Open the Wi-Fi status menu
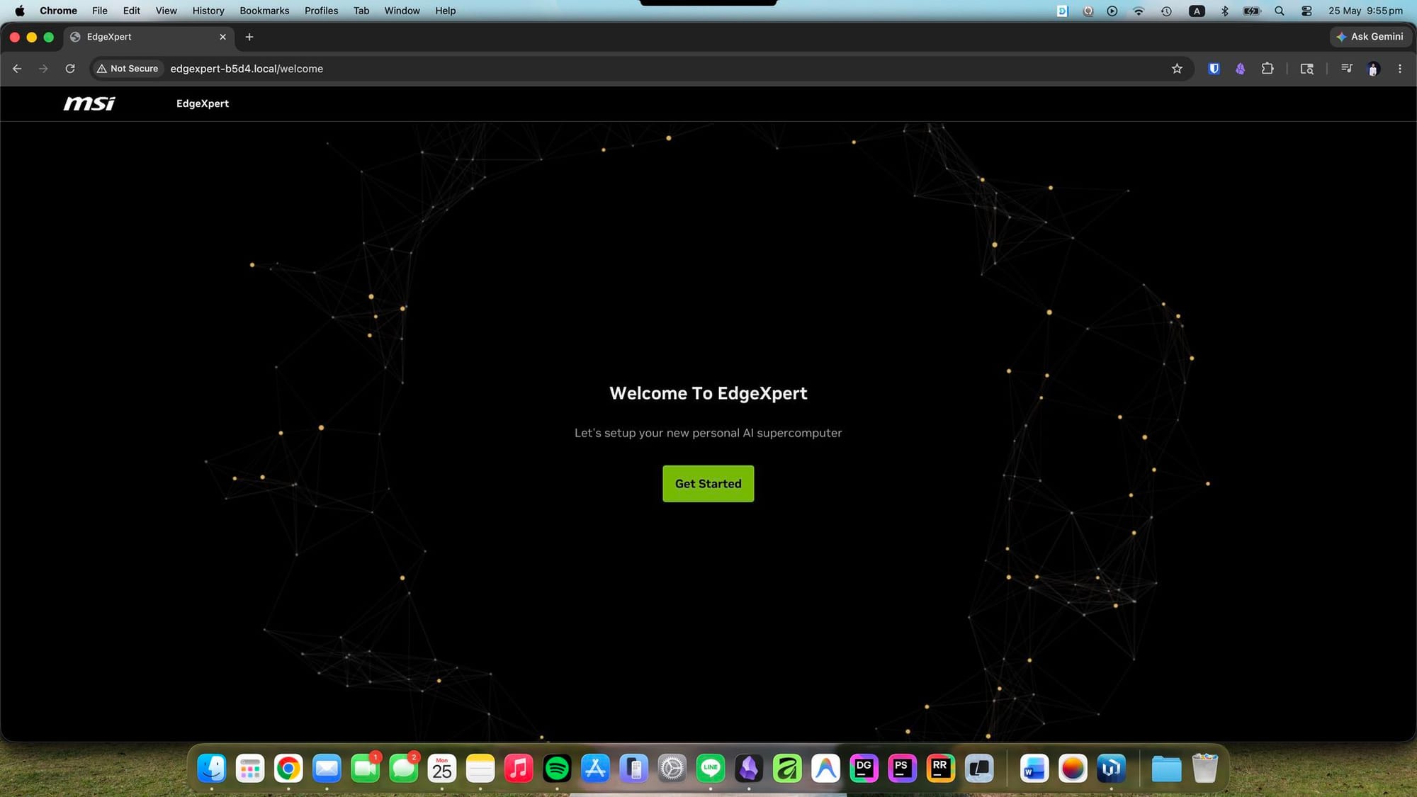 click(x=1139, y=11)
